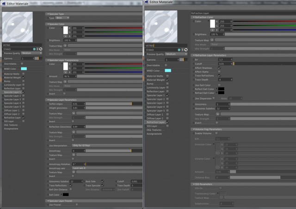296x209 pixels.
Task: Toggle Back Side checkbox in left window
Action: (x=103, y=181)
